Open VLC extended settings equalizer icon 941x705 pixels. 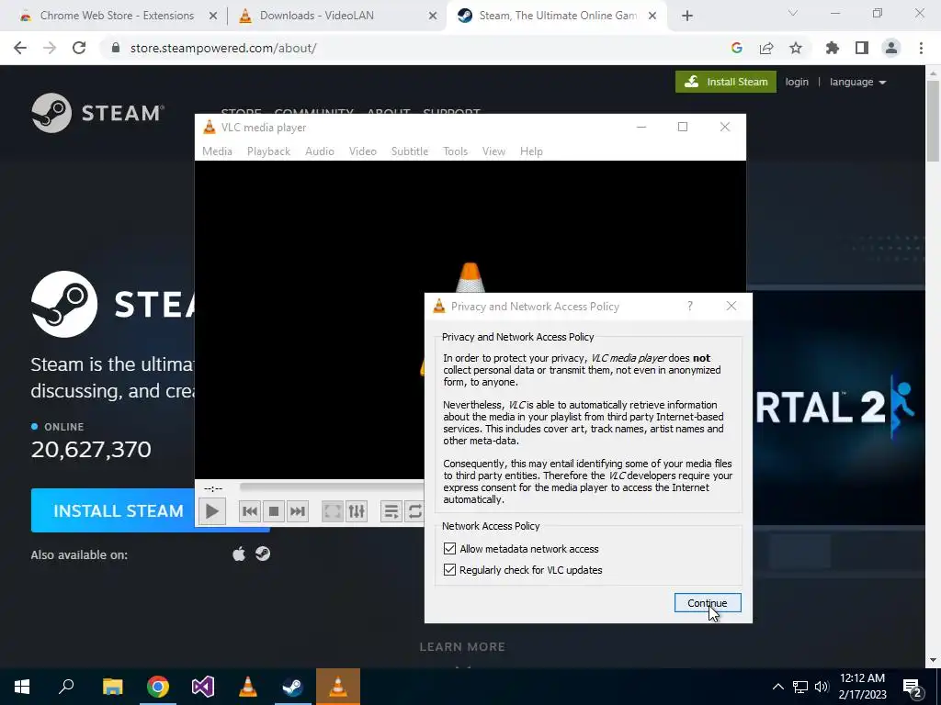coord(357,511)
